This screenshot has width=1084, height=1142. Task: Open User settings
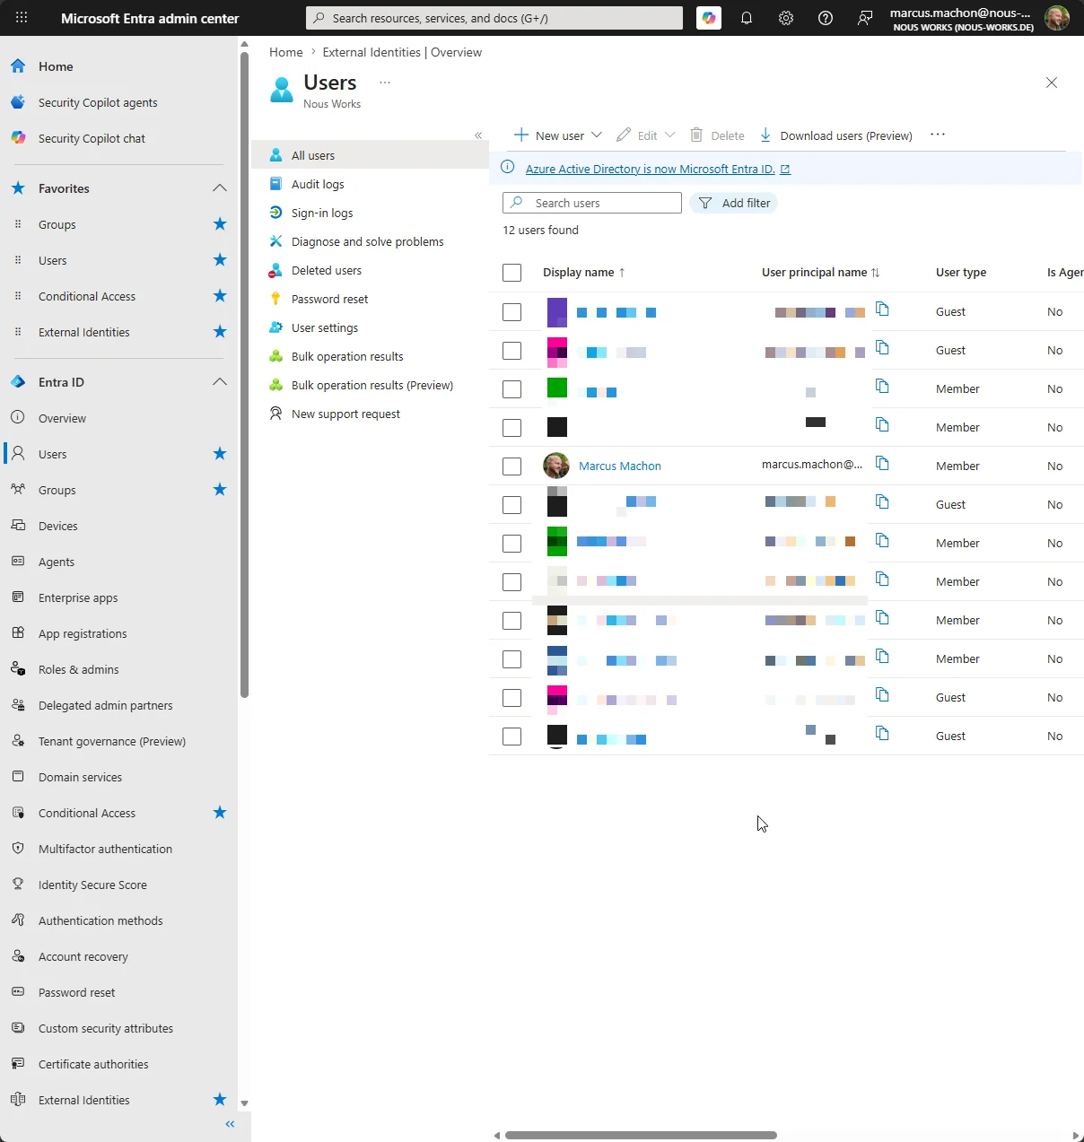point(325,327)
